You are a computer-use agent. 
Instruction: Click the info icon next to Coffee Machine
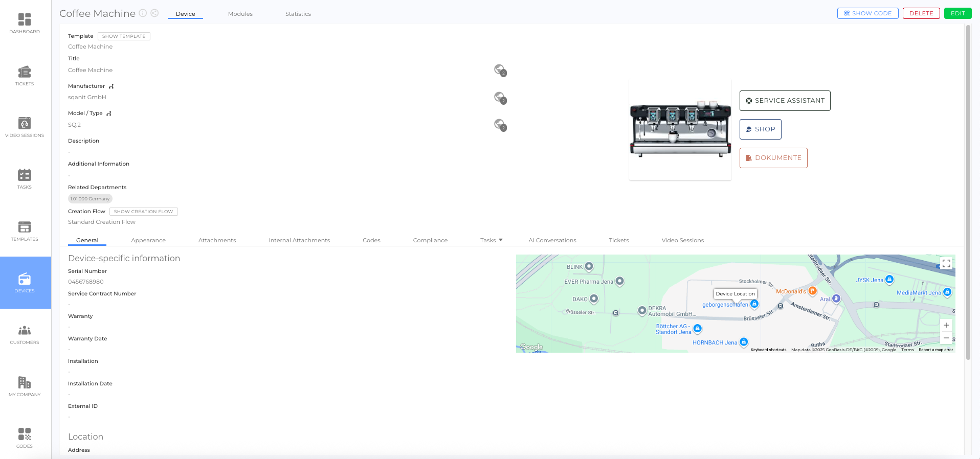point(143,13)
